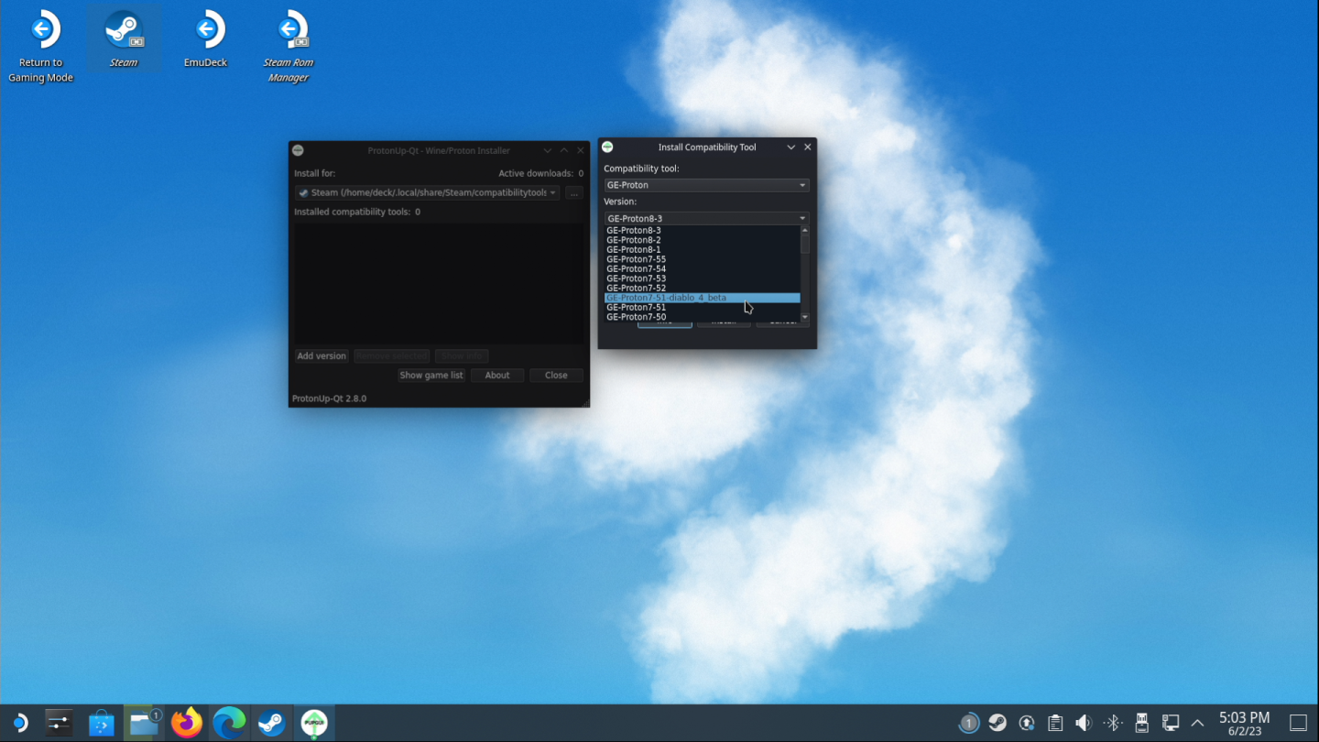The width and height of the screenshot is (1319, 742).
Task: Open the volume control tray icon
Action: pos(1084,724)
